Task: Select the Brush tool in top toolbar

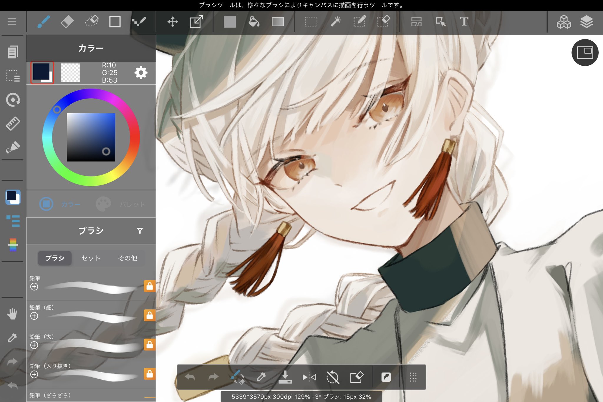Action: tap(44, 22)
